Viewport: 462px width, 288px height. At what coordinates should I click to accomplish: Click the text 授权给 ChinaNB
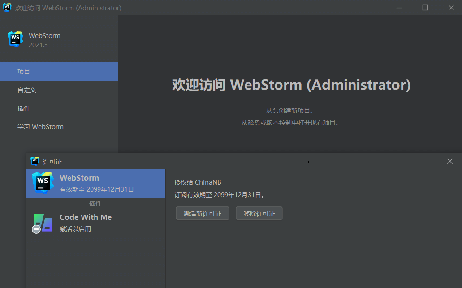[x=198, y=182]
